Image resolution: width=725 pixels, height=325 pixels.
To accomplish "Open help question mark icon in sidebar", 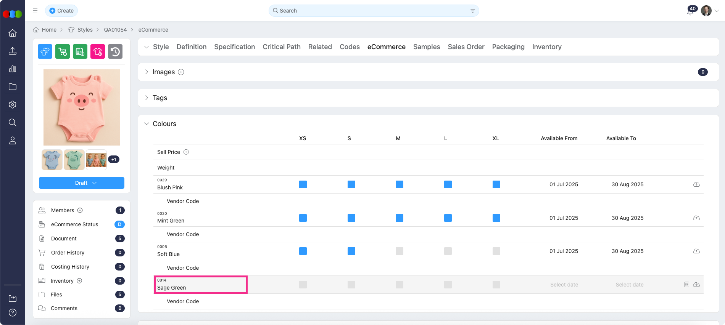I will tap(13, 313).
